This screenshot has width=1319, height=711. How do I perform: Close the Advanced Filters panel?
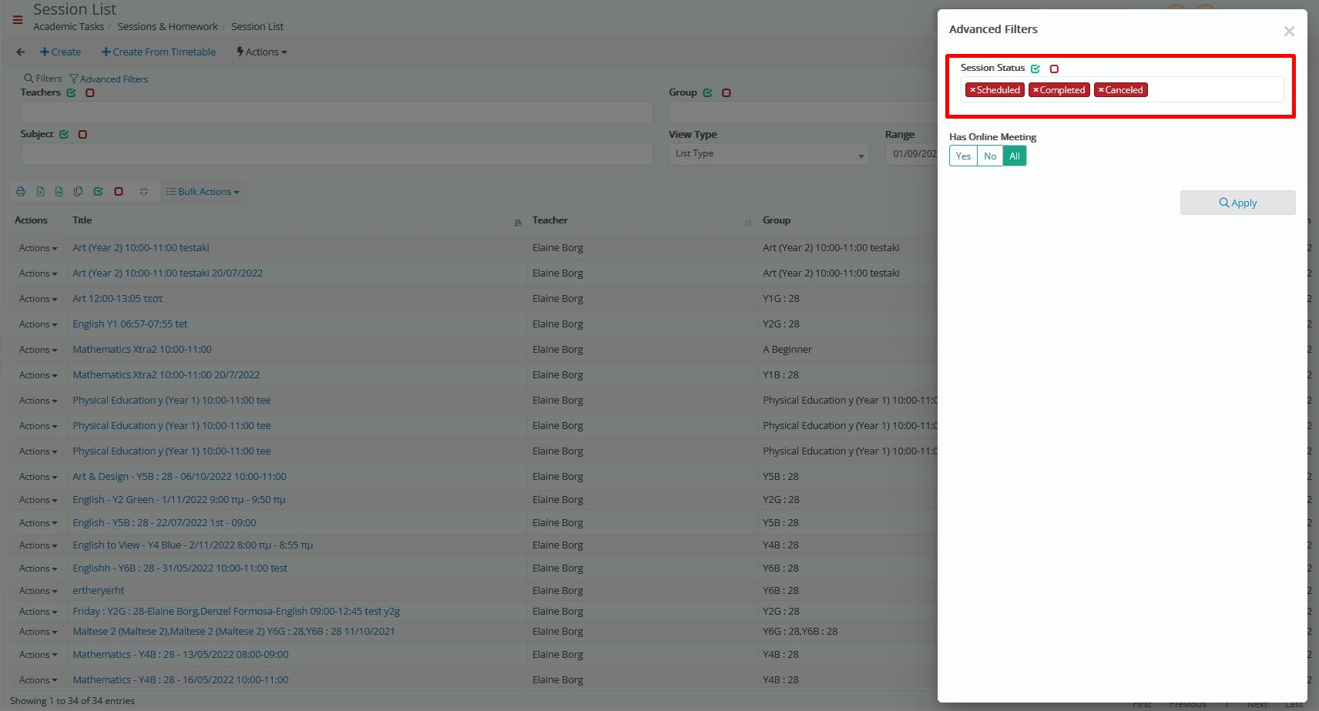(x=1289, y=32)
